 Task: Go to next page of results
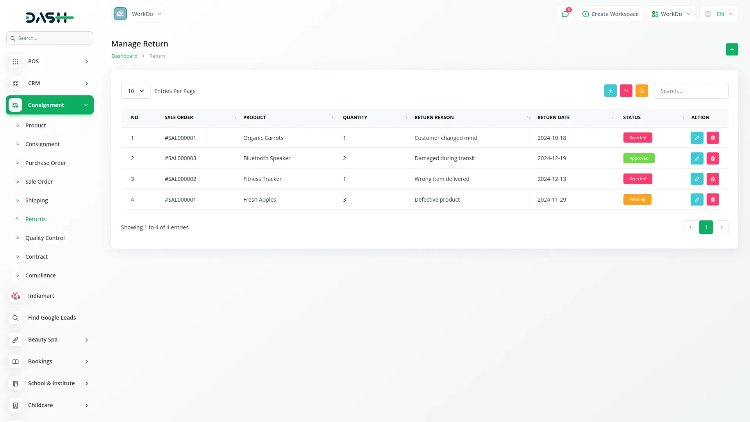pos(721,227)
